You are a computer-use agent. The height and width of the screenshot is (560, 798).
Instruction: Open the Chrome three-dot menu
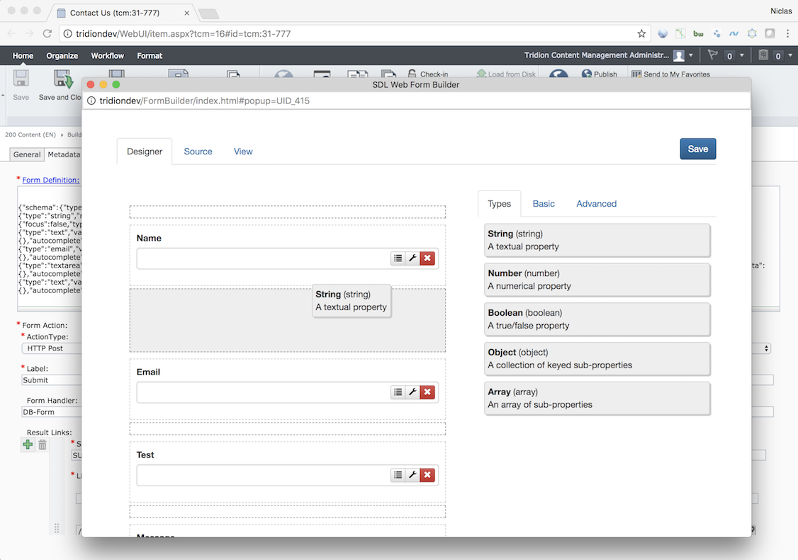point(788,33)
